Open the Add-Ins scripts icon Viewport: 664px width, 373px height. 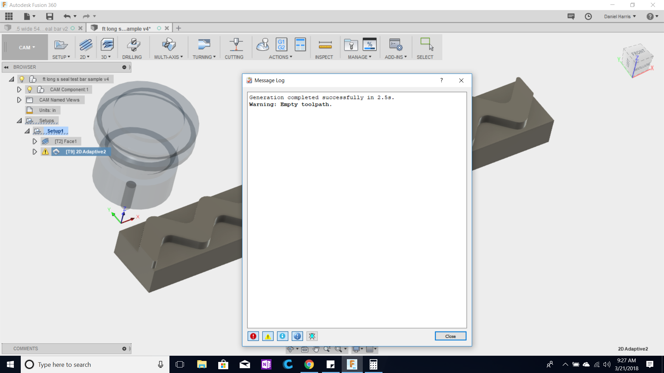[x=396, y=45]
